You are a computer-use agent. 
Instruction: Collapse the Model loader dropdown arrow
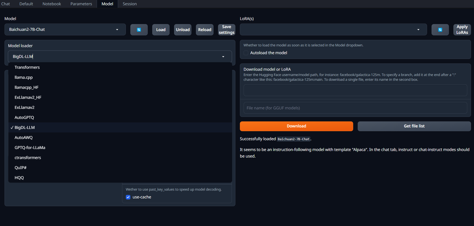coord(223,57)
